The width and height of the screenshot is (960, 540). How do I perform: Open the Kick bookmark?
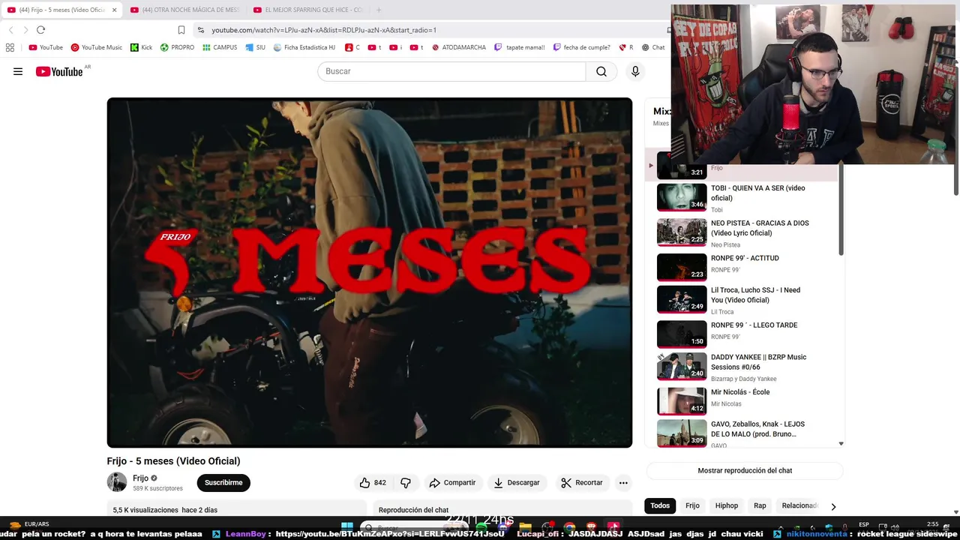tap(141, 47)
